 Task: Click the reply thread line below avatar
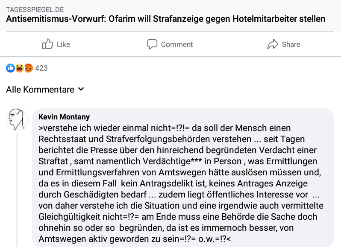[x=17, y=190]
